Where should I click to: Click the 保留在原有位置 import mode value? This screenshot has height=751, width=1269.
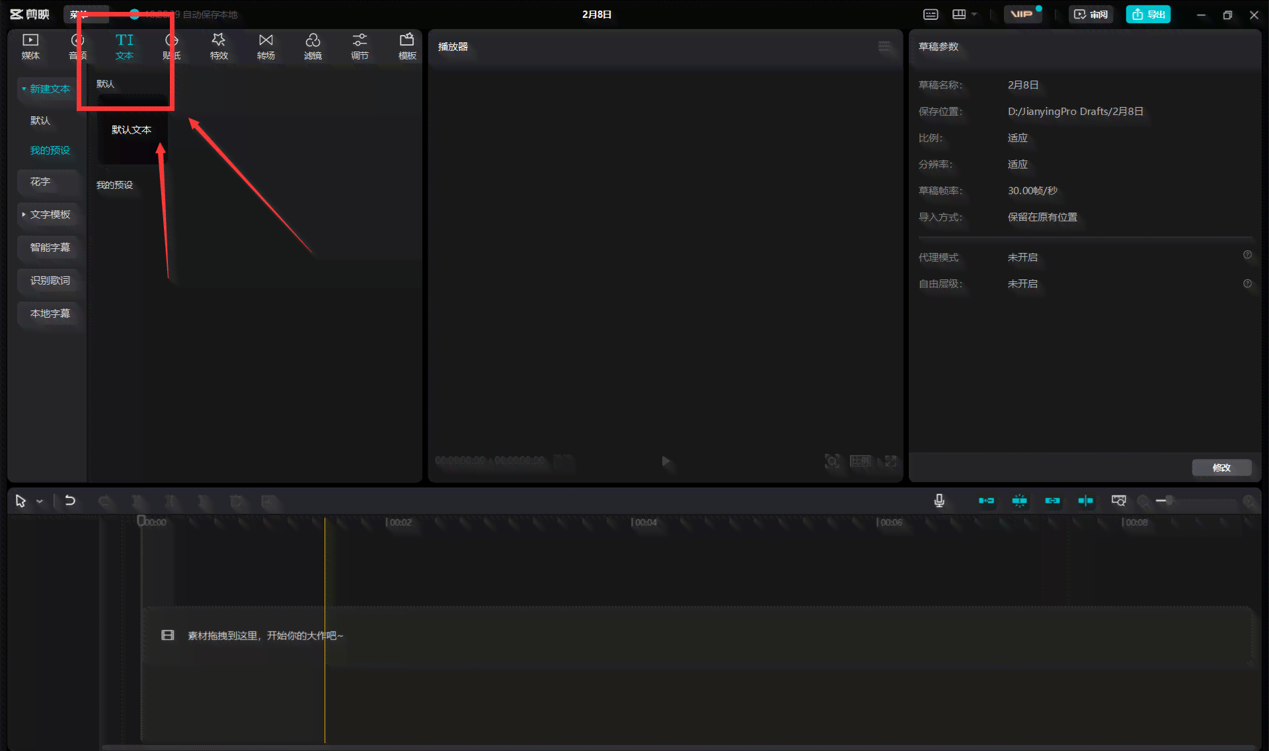[1042, 217]
